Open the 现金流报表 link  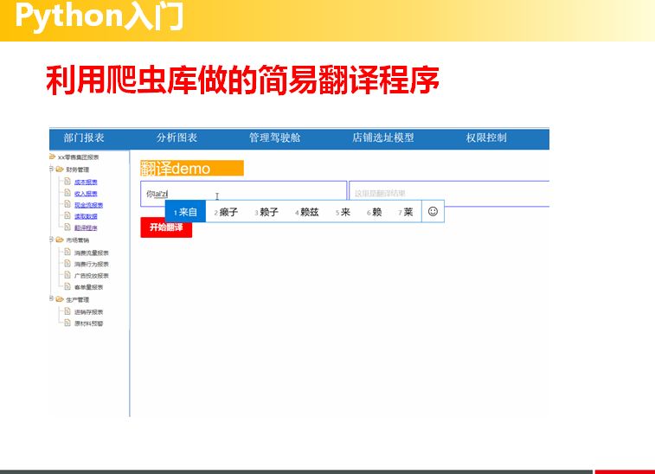point(88,205)
